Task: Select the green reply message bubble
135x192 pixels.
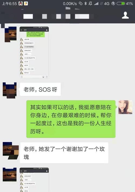Action: [71, 119]
